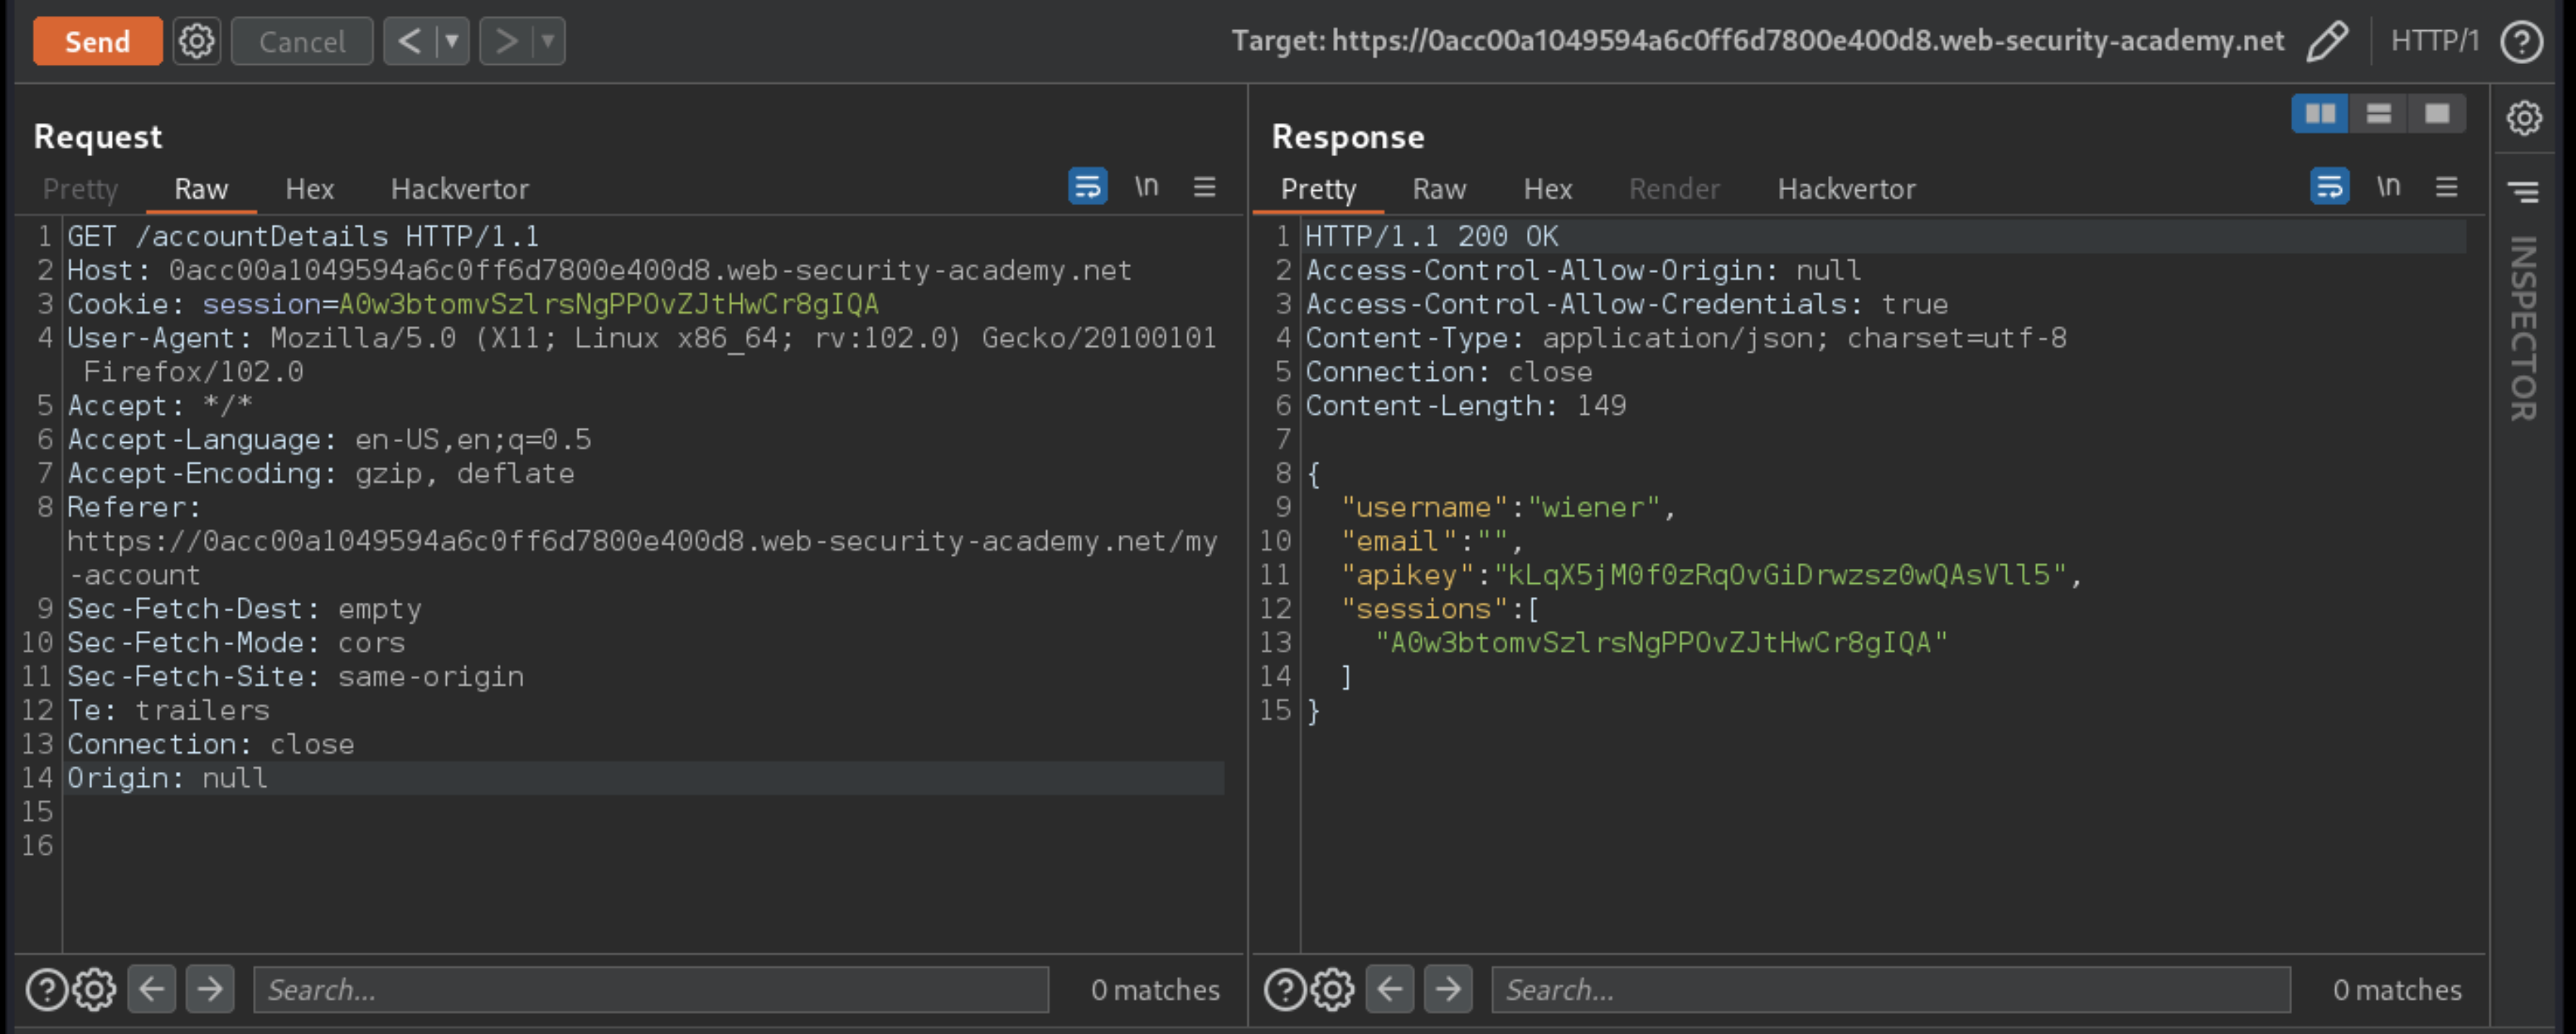Select side-by-side layout view

coord(2320,114)
